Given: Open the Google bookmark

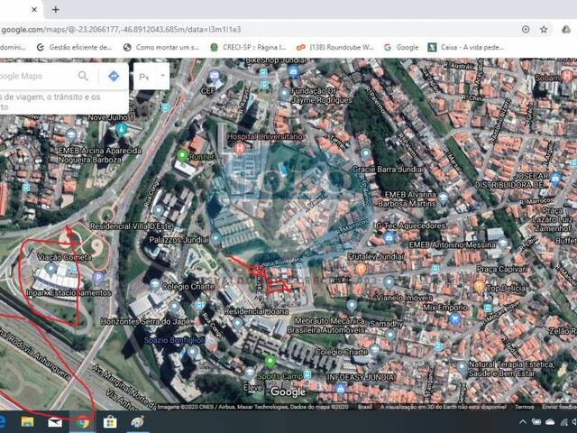Looking at the screenshot, I should [x=401, y=47].
